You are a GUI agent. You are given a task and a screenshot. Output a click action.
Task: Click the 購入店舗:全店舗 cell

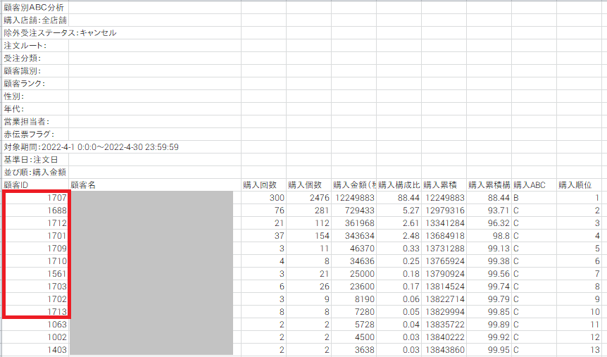(35, 20)
